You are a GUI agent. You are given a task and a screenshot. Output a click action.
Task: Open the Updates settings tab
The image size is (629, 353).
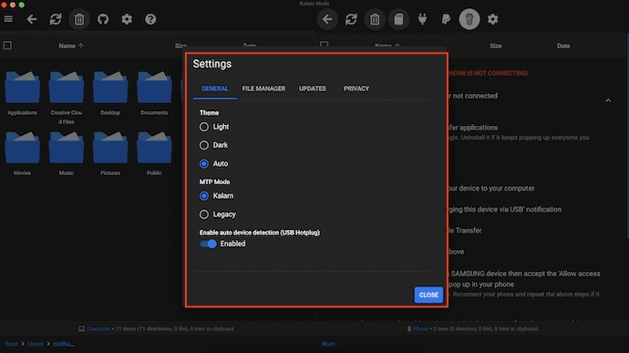click(312, 88)
